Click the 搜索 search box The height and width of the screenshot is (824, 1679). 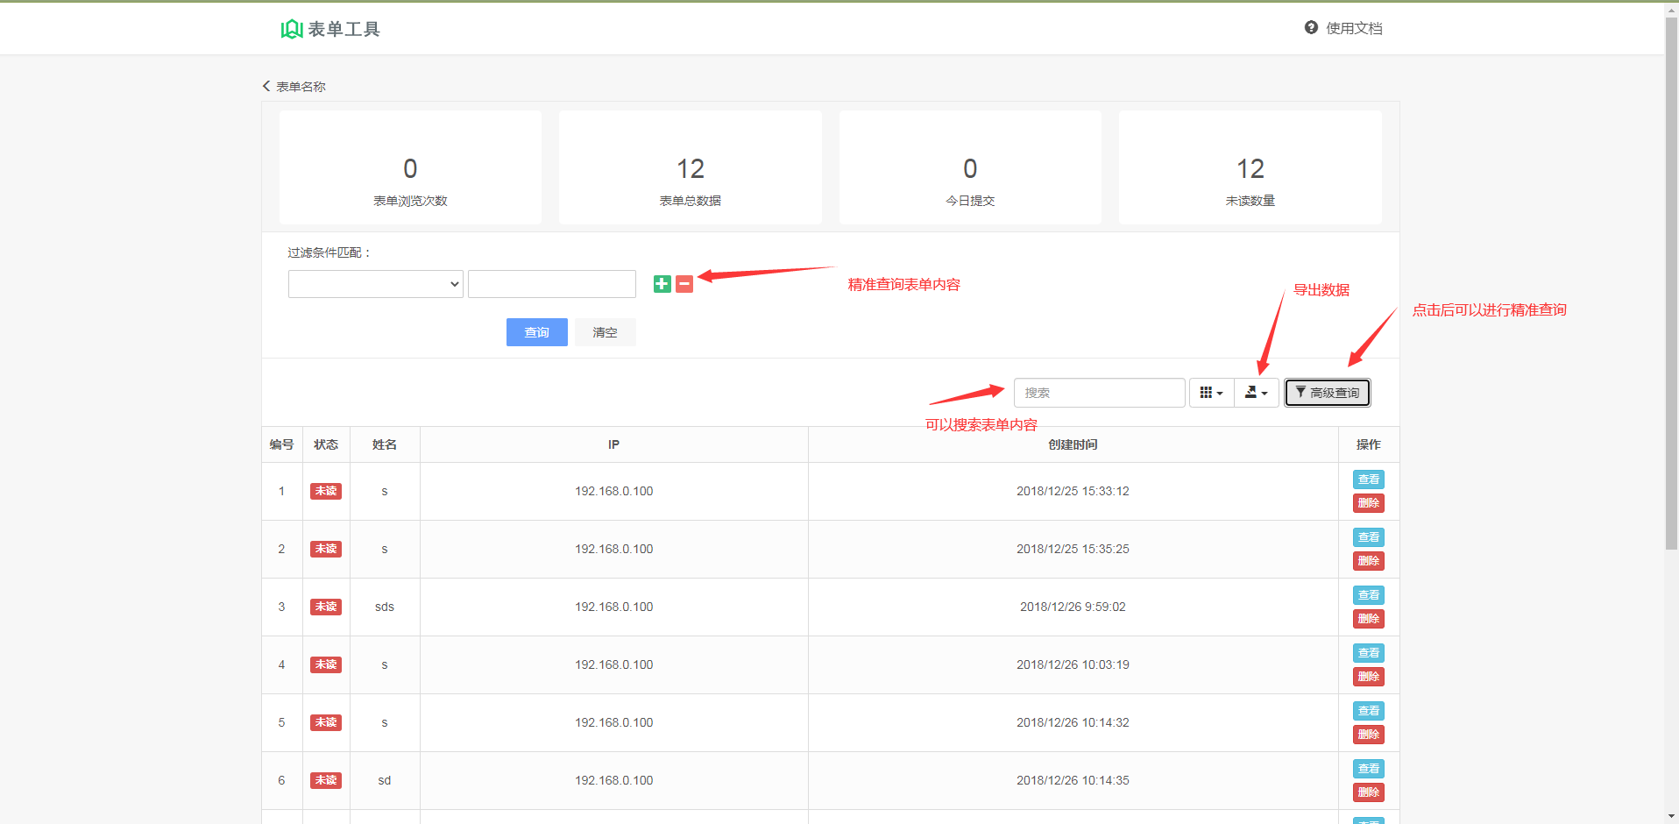pyautogui.click(x=1099, y=393)
